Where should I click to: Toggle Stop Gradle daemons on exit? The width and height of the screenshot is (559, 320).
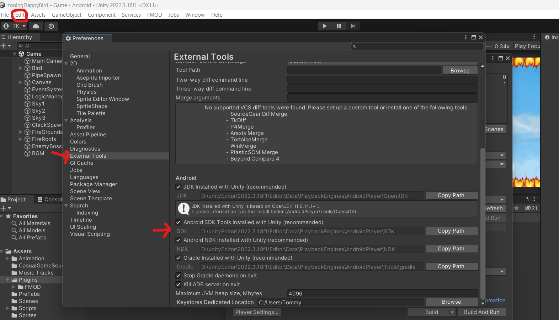(179, 276)
